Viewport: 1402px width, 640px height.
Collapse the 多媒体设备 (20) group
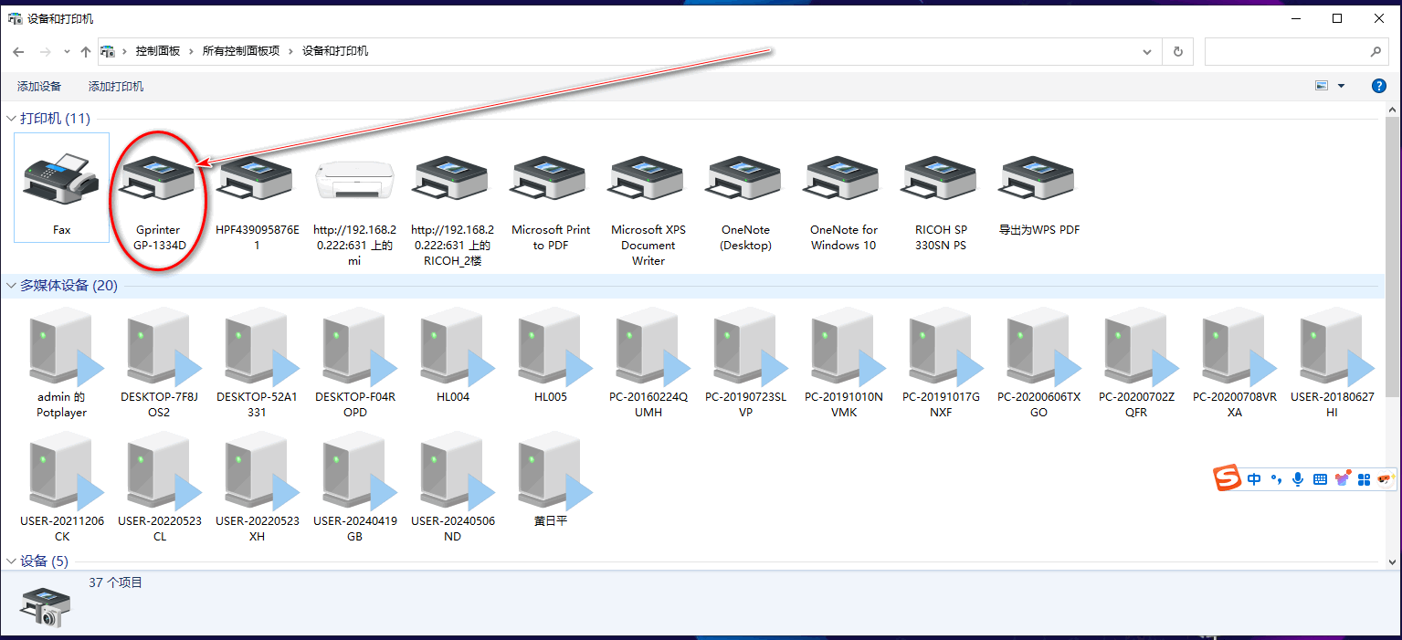coord(12,286)
